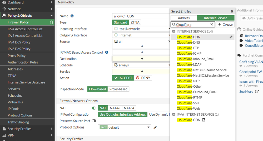Image resolution: width=263 pixels, height=141 pixels.
Task: Click the favorite star on Firewall Policy
Action: pos(52,22)
